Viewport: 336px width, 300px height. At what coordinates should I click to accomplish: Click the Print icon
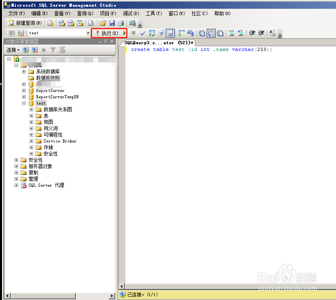(121, 23)
